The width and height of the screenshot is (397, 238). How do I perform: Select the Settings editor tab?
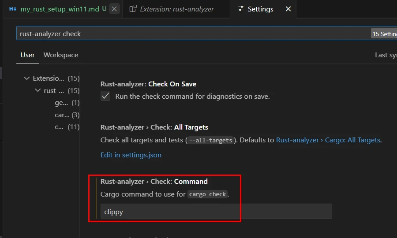(260, 9)
